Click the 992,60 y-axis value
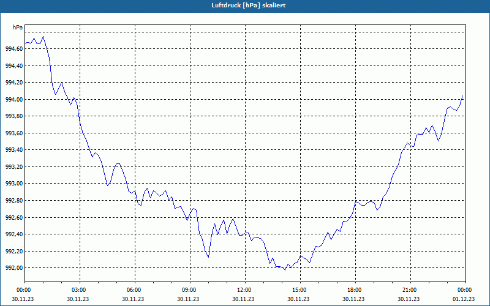The height and width of the screenshot is (306, 490). coord(14,218)
